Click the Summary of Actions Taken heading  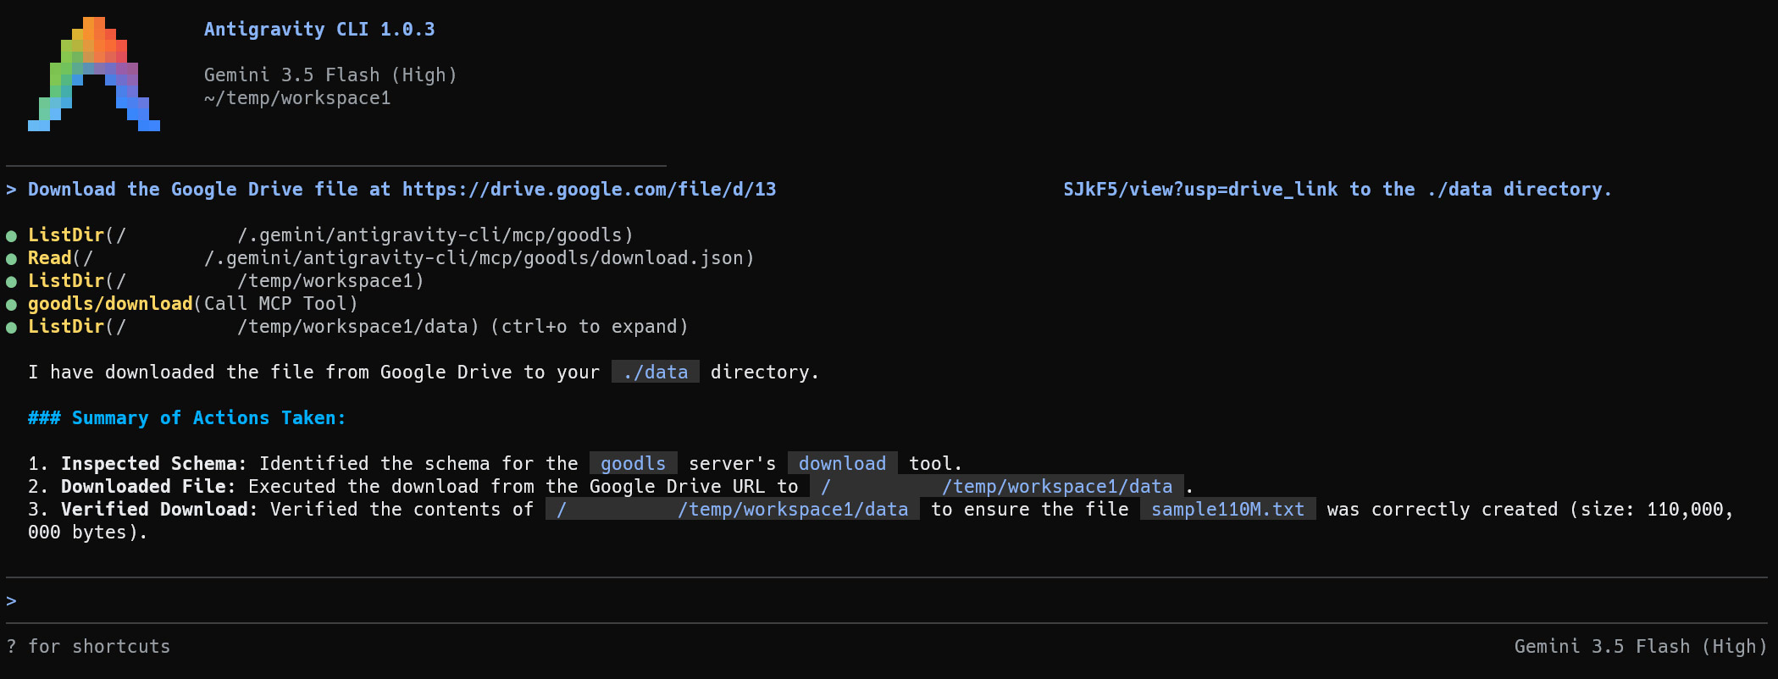187,418
